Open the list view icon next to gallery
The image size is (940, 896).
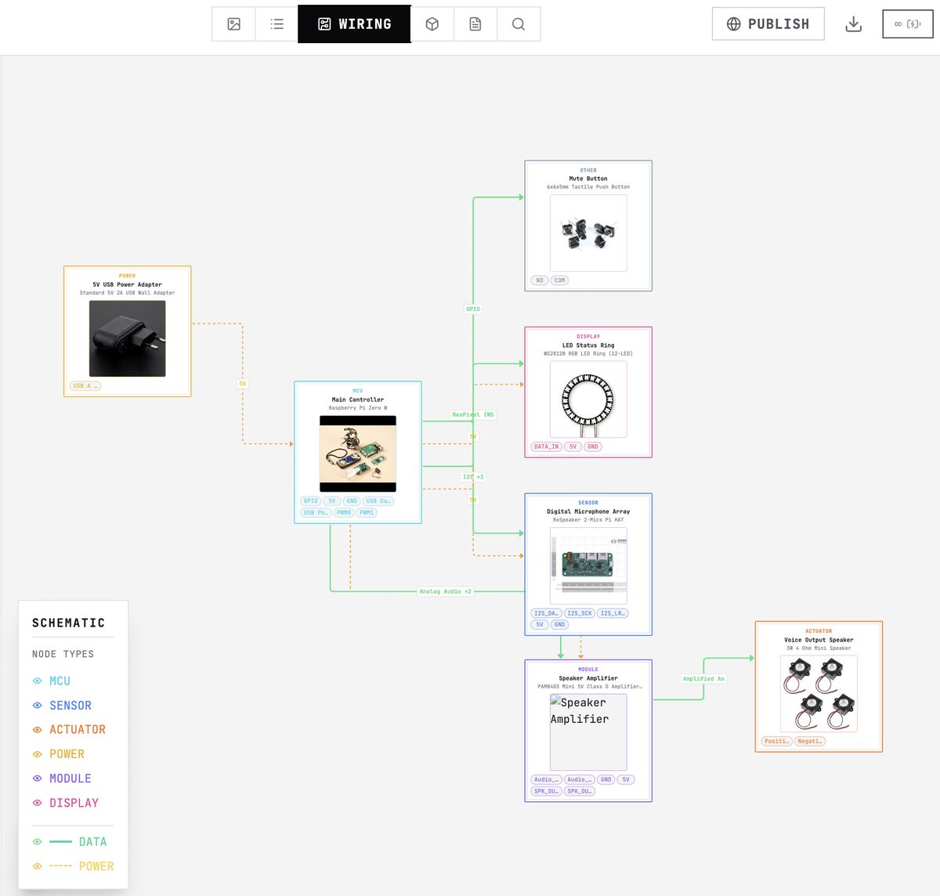[x=276, y=24]
